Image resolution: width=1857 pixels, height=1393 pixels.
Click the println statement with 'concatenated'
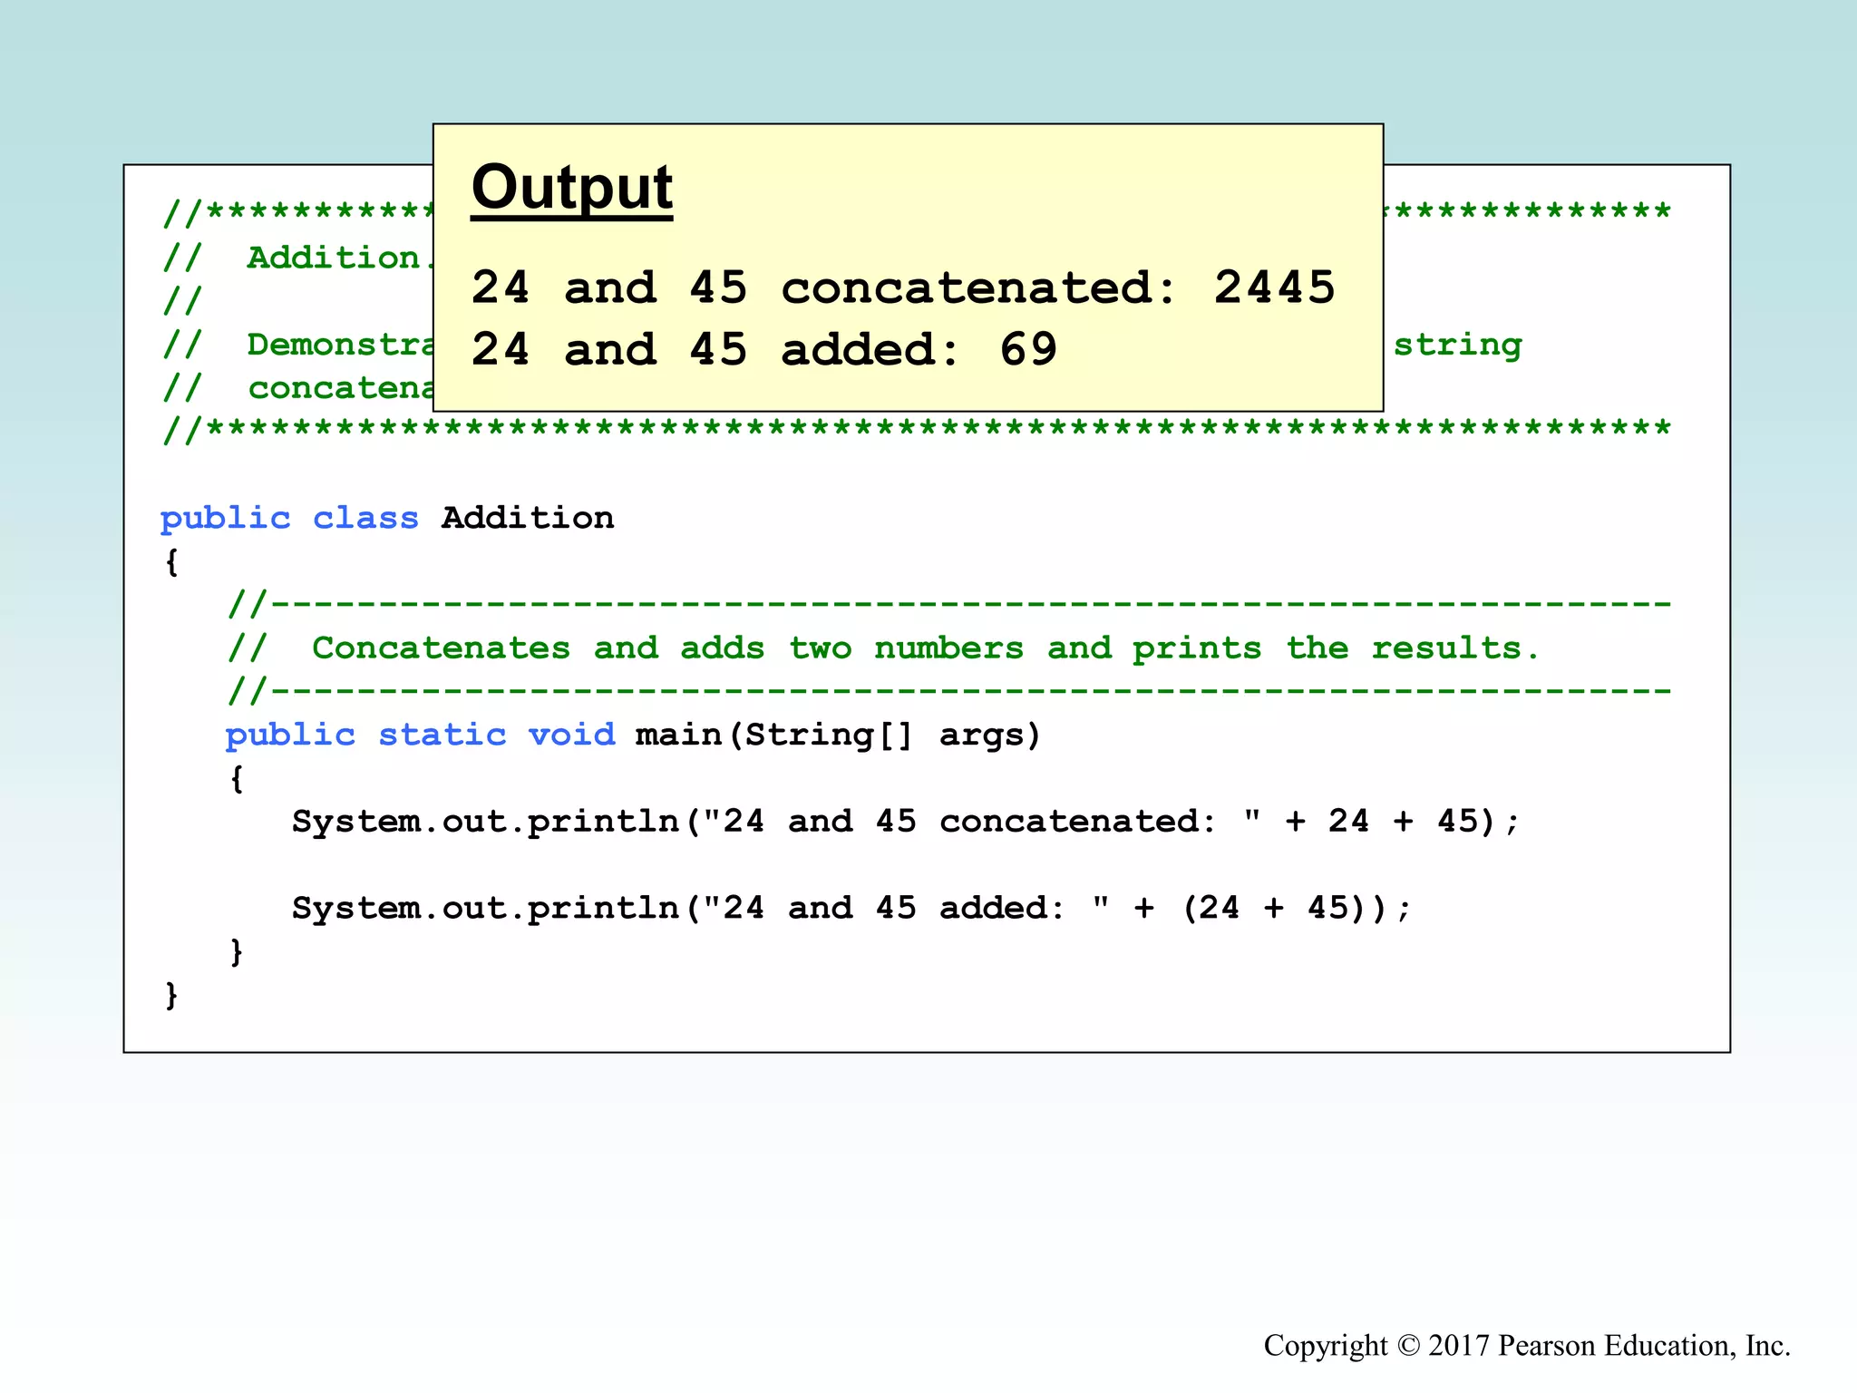pyautogui.click(x=905, y=822)
